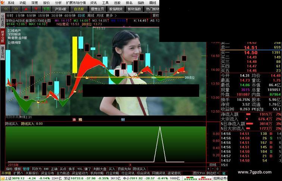Click the yellow icon beside 上证 index
282x181 pixels.
pyautogui.click(x=3, y=178)
